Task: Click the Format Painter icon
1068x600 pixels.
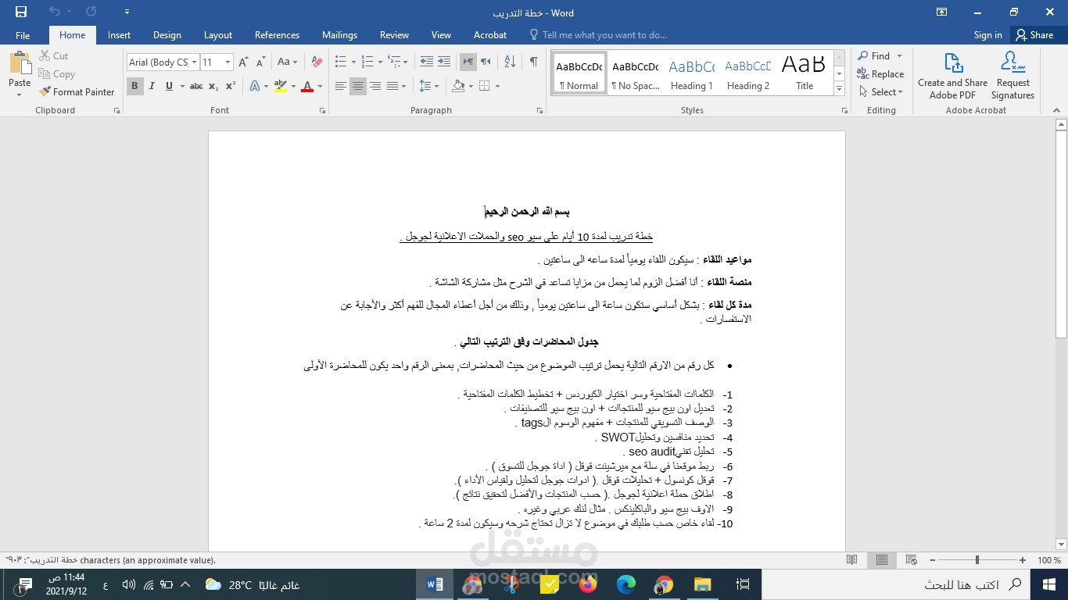Action: [45, 91]
